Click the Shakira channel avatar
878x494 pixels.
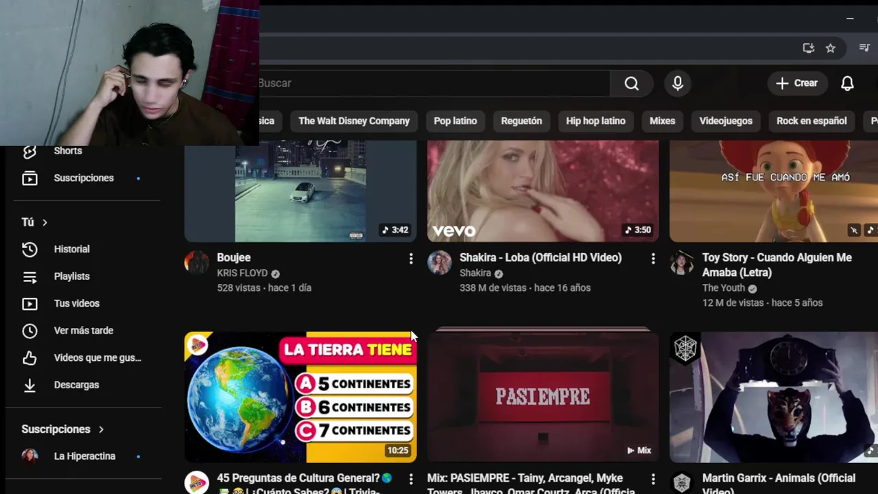[440, 263]
